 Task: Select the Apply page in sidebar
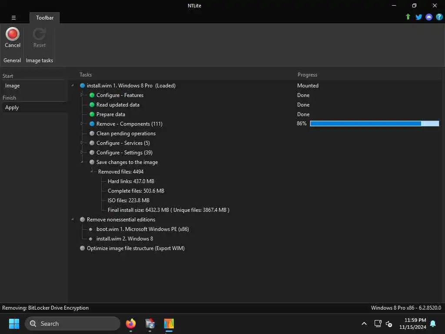34,107
